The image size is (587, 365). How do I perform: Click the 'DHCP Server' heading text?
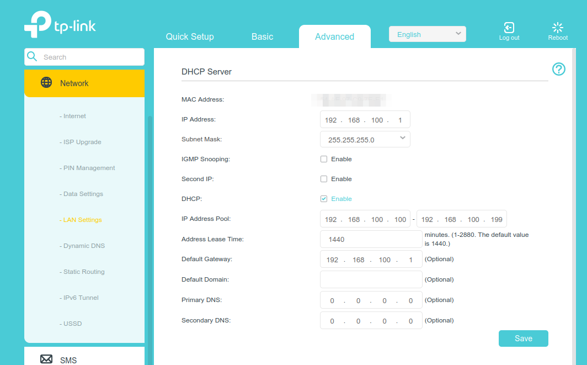coord(207,72)
